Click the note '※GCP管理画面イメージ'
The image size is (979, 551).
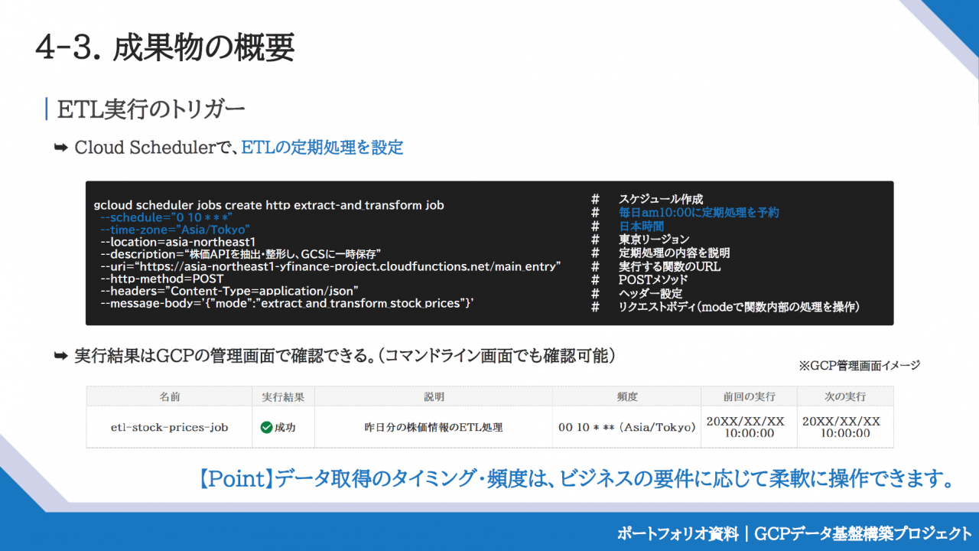[x=859, y=366]
